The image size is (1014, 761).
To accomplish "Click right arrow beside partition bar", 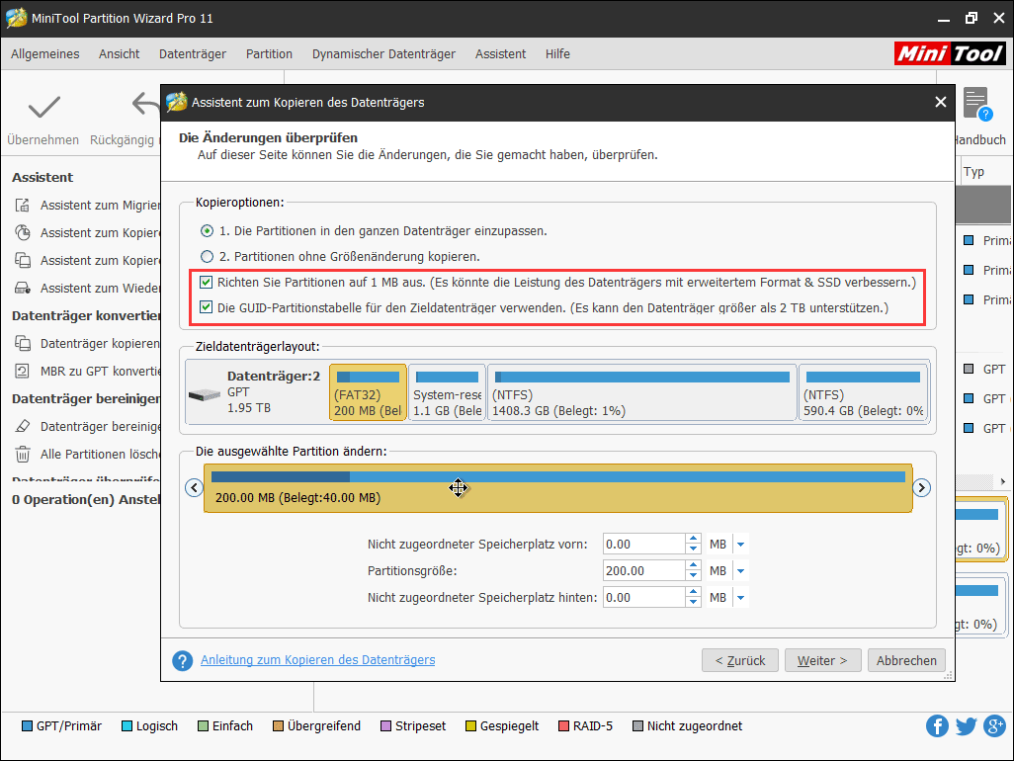I will (921, 487).
